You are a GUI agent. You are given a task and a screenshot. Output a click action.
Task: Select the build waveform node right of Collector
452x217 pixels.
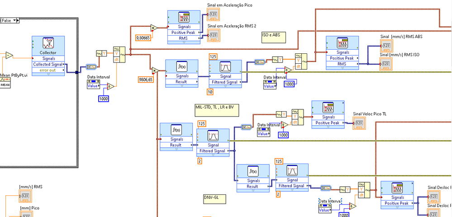click(x=119, y=54)
